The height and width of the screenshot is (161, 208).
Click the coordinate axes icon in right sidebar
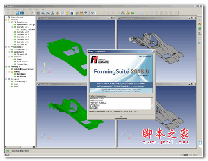pos(199,33)
